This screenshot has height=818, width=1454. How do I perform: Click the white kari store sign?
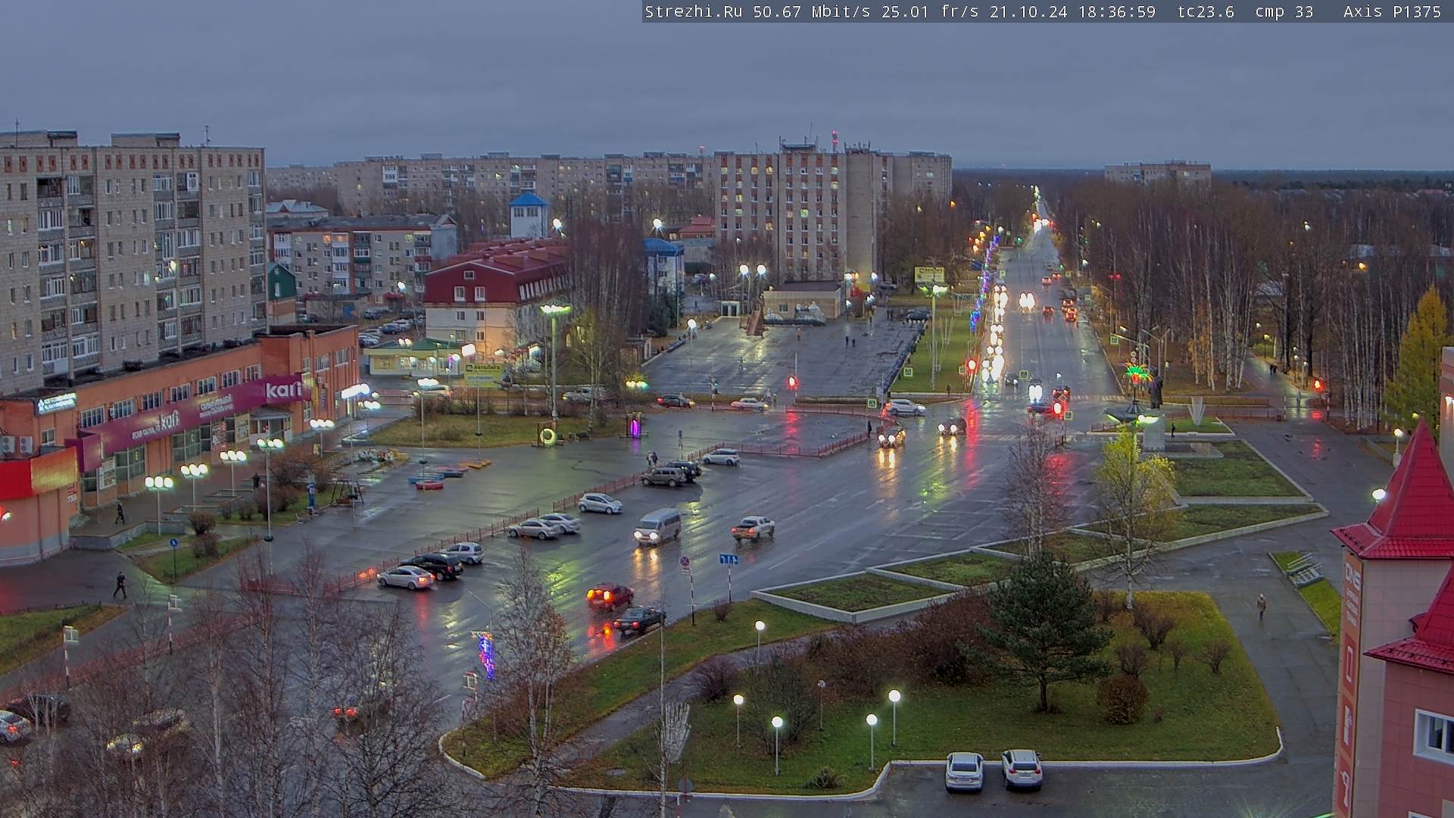(283, 390)
